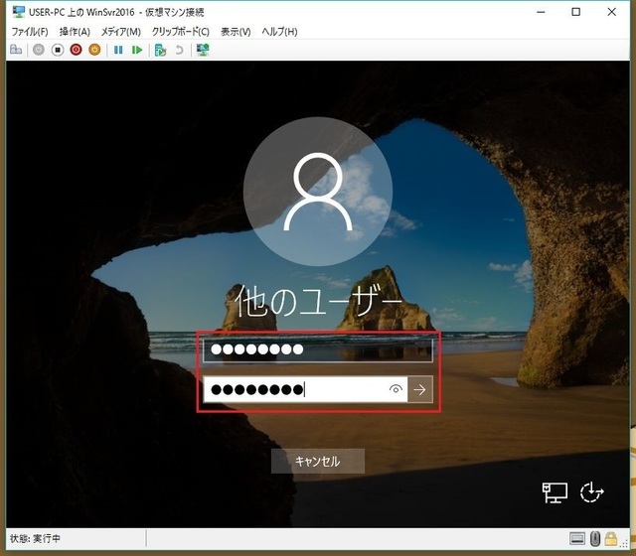Open the Ease of Access icon
This screenshot has width=636, height=556.
coord(592,491)
